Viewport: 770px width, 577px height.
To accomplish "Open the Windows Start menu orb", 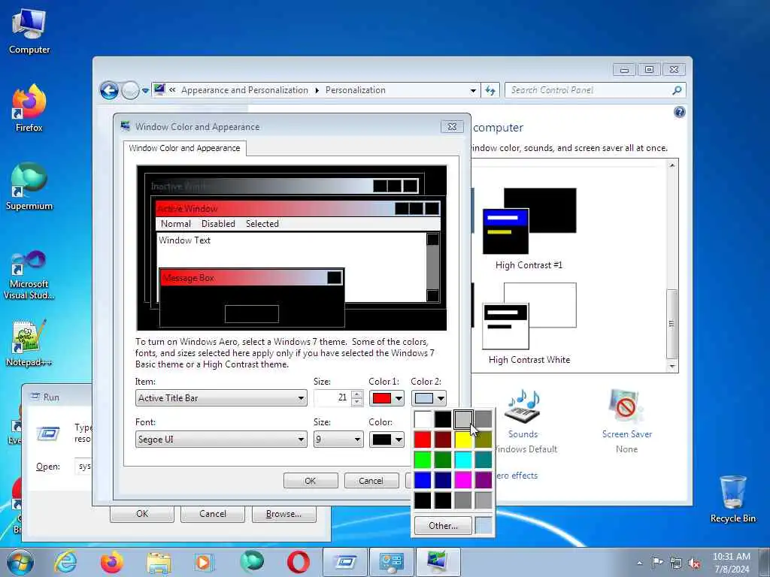I will click(x=20, y=562).
